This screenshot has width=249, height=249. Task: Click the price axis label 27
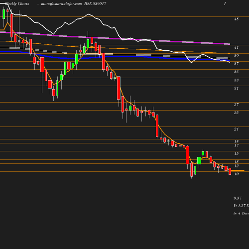(236, 105)
